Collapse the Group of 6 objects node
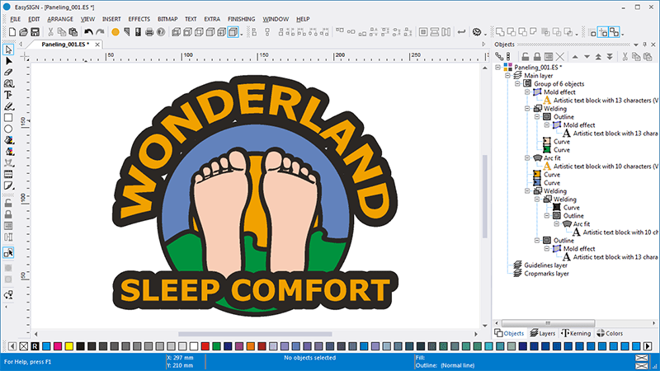Screen dimensions: 660x371 pyautogui.click(x=516, y=84)
